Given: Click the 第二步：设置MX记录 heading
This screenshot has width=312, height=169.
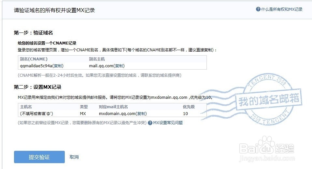Looking at the screenshot, I should (x=37, y=87).
